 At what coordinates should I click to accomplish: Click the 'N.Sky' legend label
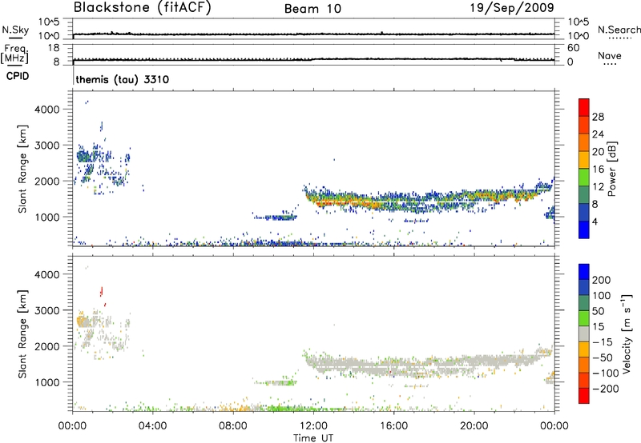point(15,30)
